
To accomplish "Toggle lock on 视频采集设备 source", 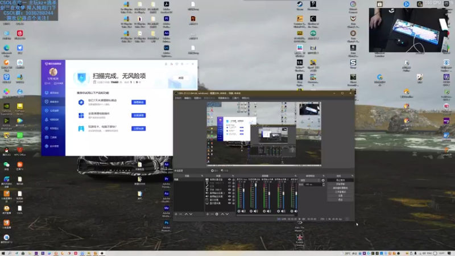I will pyautogui.click(x=233, y=180).
